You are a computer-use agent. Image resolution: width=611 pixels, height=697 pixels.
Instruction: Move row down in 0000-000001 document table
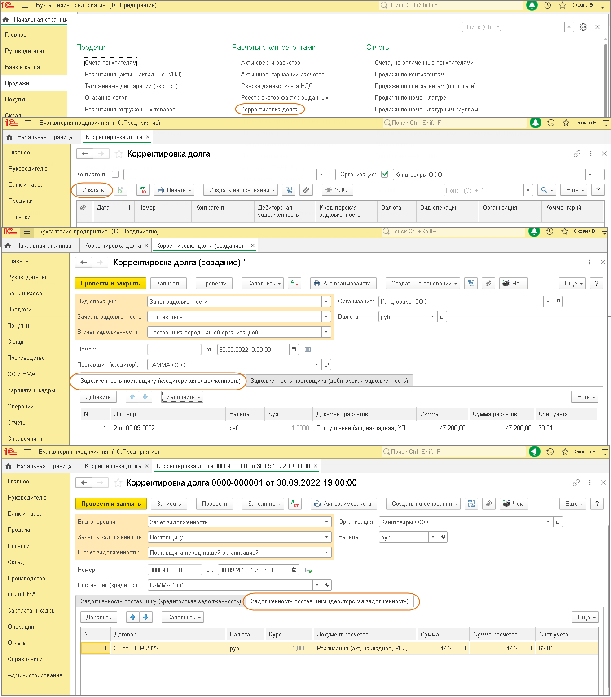(145, 618)
